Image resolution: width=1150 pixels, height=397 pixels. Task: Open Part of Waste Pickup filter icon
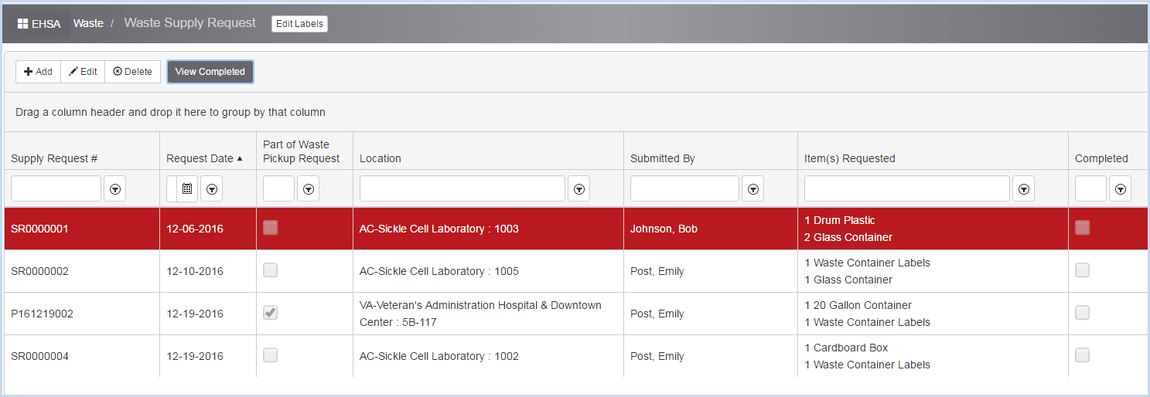point(309,188)
